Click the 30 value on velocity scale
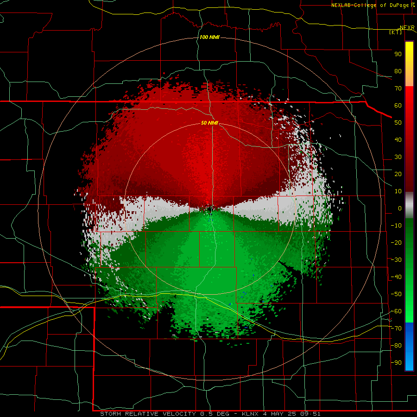 pos(398,157)
